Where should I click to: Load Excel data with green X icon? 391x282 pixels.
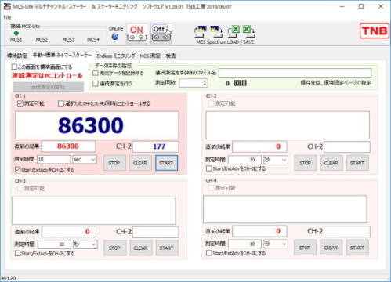[x=234, y=31]
